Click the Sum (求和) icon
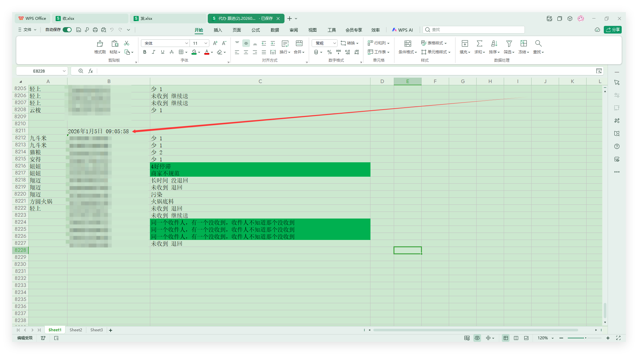The width and height of the screenshot is (638, 354). click(x=479, y=44)
